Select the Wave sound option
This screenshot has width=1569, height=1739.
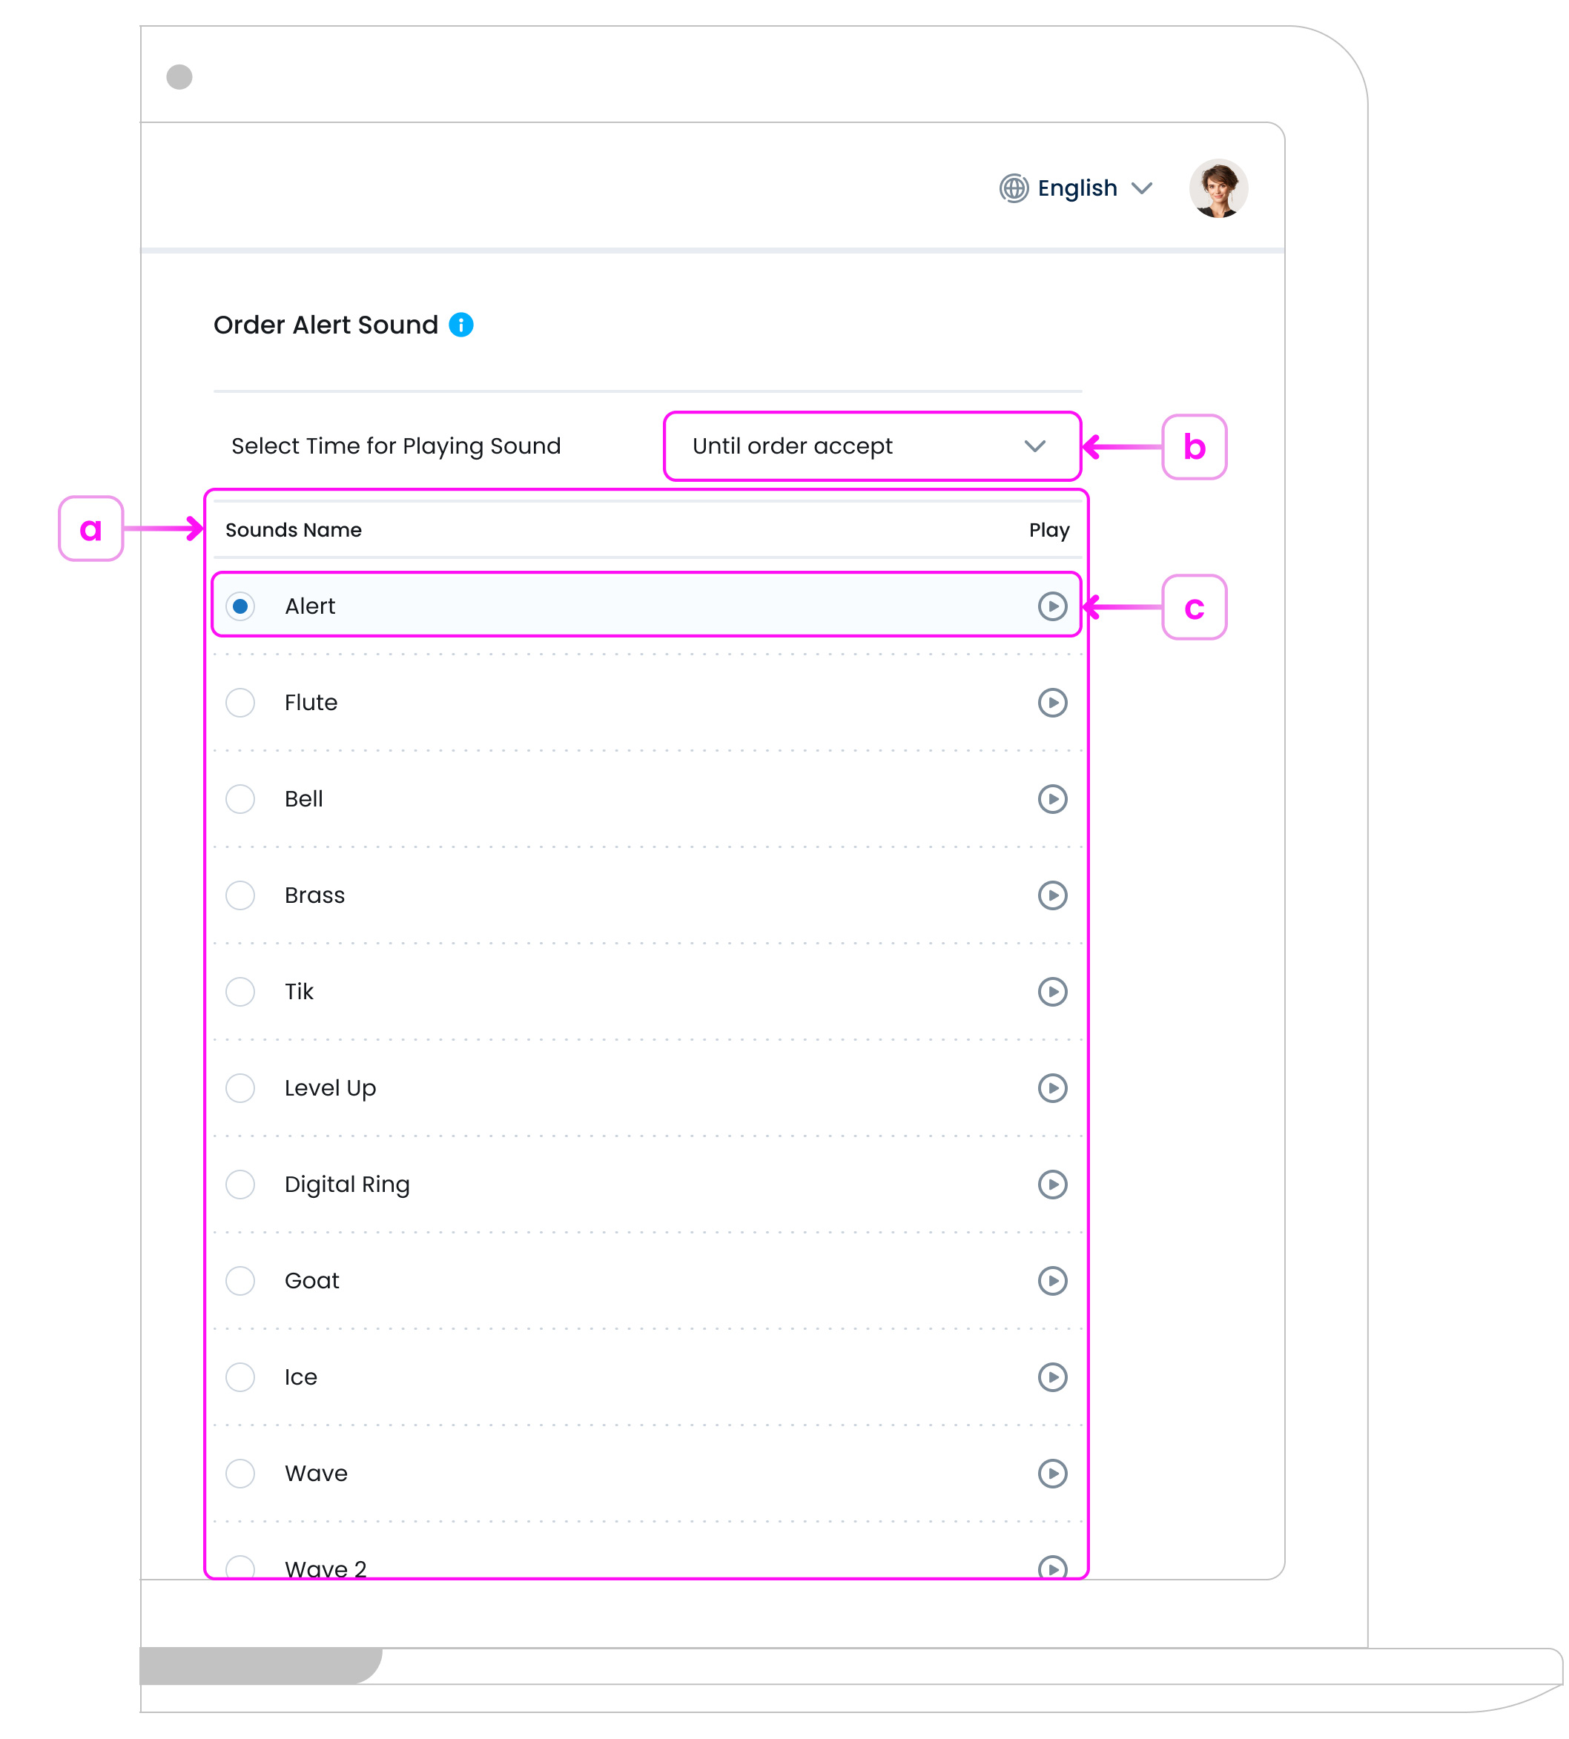point(240,1474)
